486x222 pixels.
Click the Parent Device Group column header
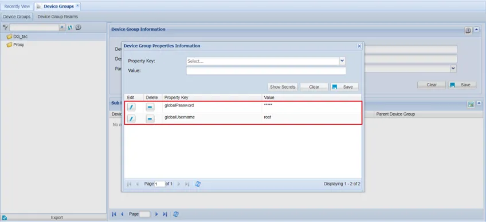[x=428, y=114]
